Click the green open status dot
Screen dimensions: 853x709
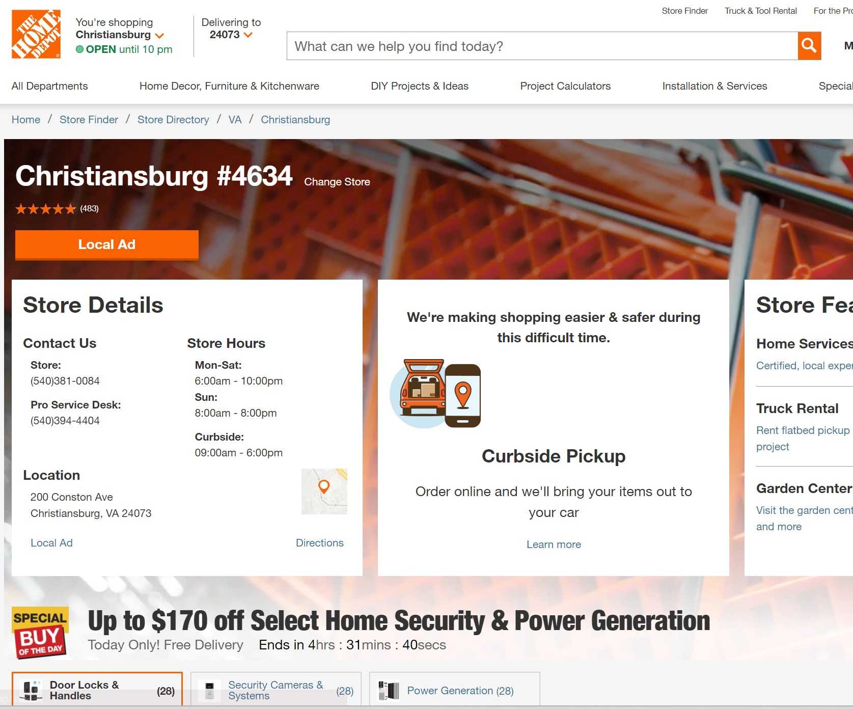point(79,49)
